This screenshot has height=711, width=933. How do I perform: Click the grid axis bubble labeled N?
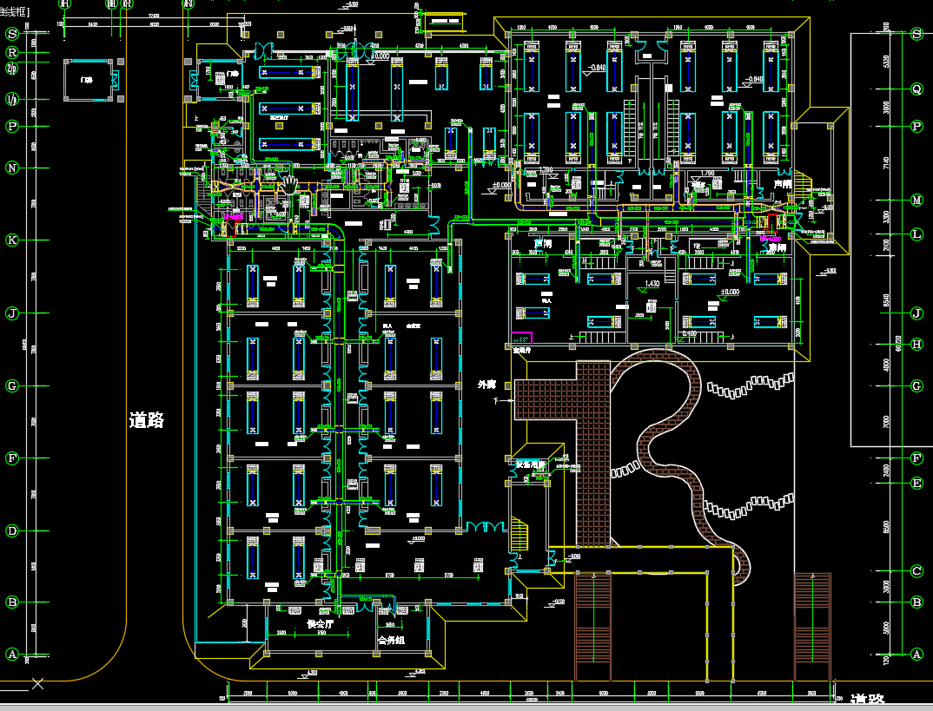pyautogui.click(x=12, y=168)
